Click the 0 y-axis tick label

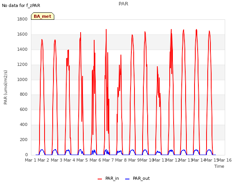(x=26, y=155)
